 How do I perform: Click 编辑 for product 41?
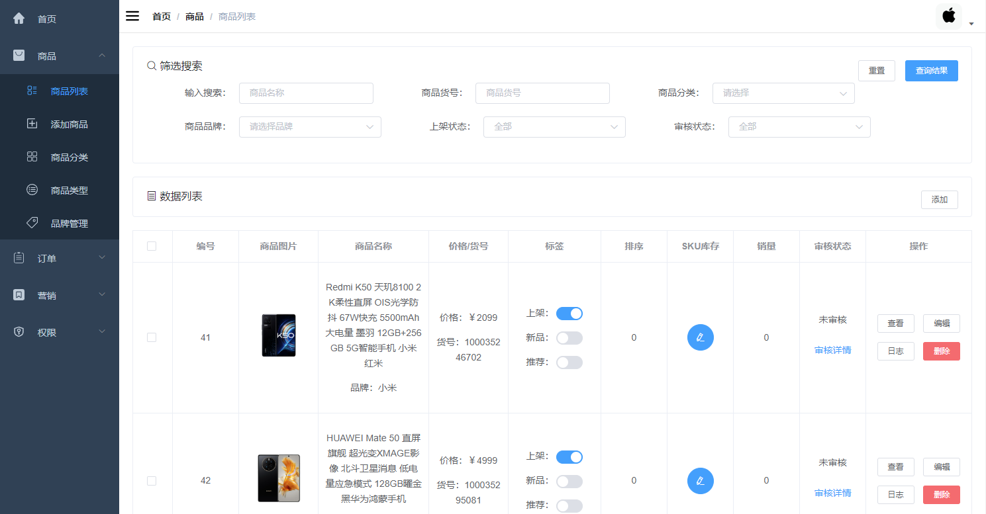[x=942, y=323]
